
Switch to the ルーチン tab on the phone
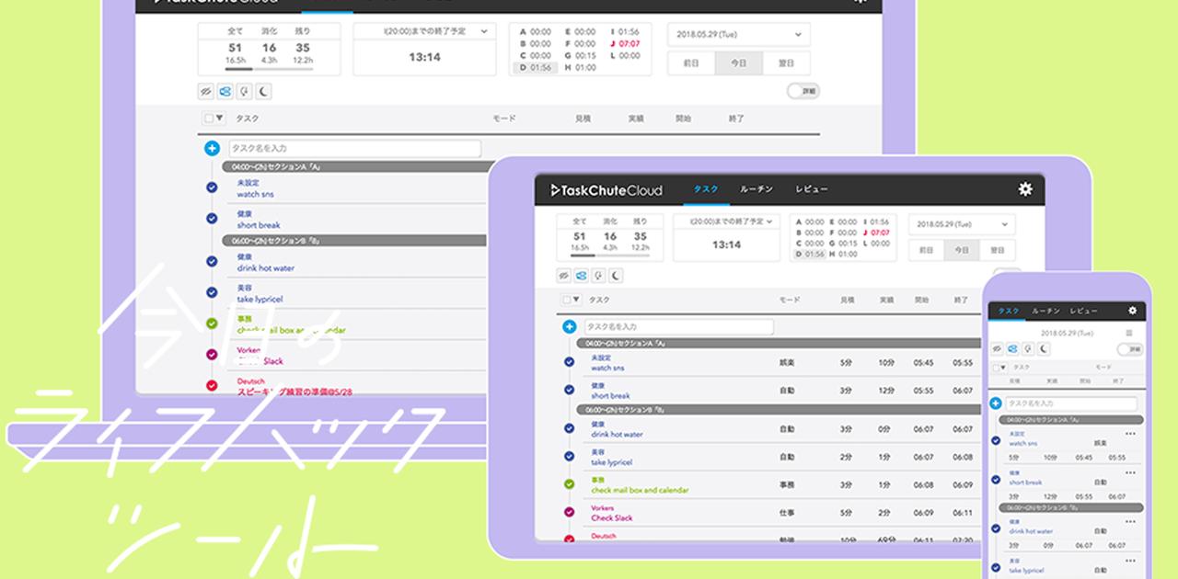pyautogui.click(x=1045, y=311)
